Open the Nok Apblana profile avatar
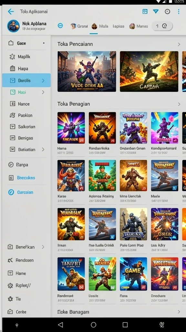The width and height of the screenshot is (186, 332). coord(13,26)
